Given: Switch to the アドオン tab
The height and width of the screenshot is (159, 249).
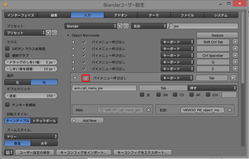Looking at the screenshot, I should 121,15.
